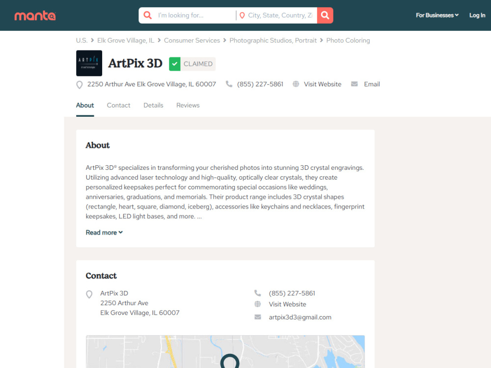This screenshot has height=368, width=491.
Task: Click the header address pin icon
Action: click(x=80, y=85)
